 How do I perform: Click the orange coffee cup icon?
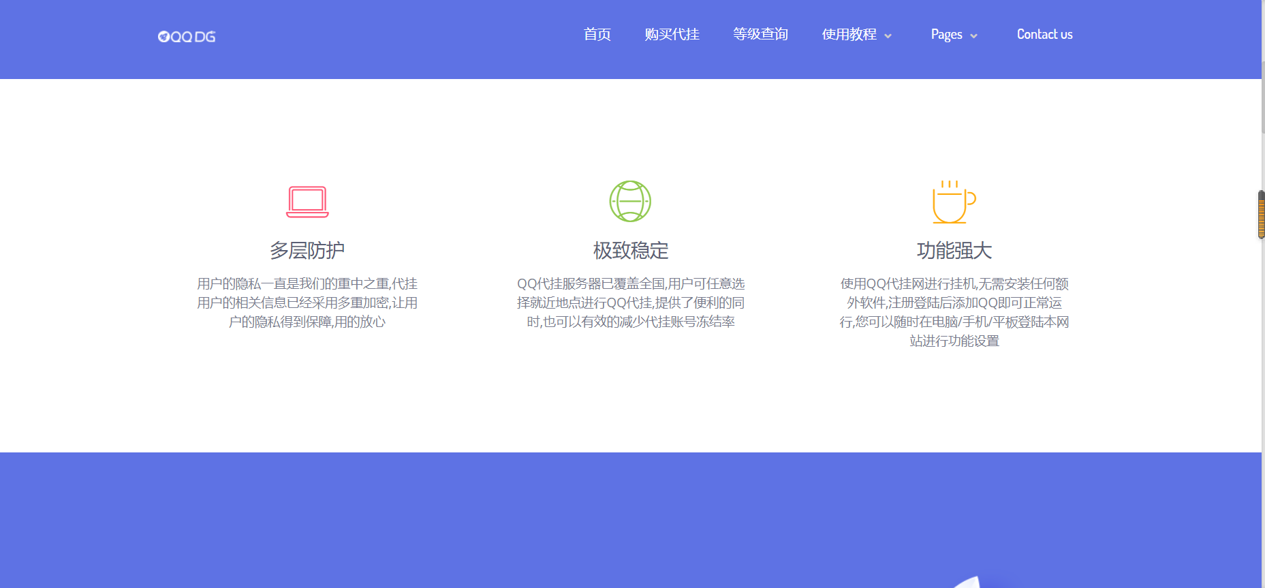953,202
